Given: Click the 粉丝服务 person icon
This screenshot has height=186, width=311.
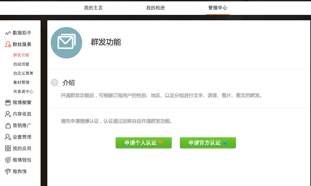Looking at the screenshot, I should (x=8, y=44).
